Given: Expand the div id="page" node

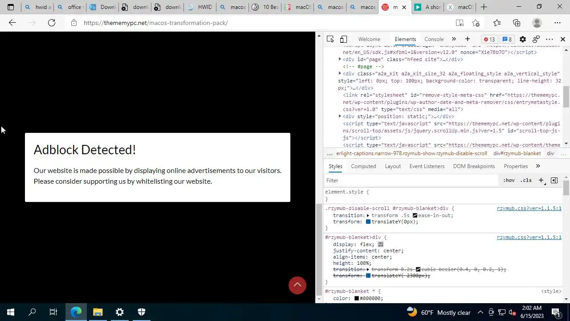Looking at the screenshot, I should (x=340, y=59).
